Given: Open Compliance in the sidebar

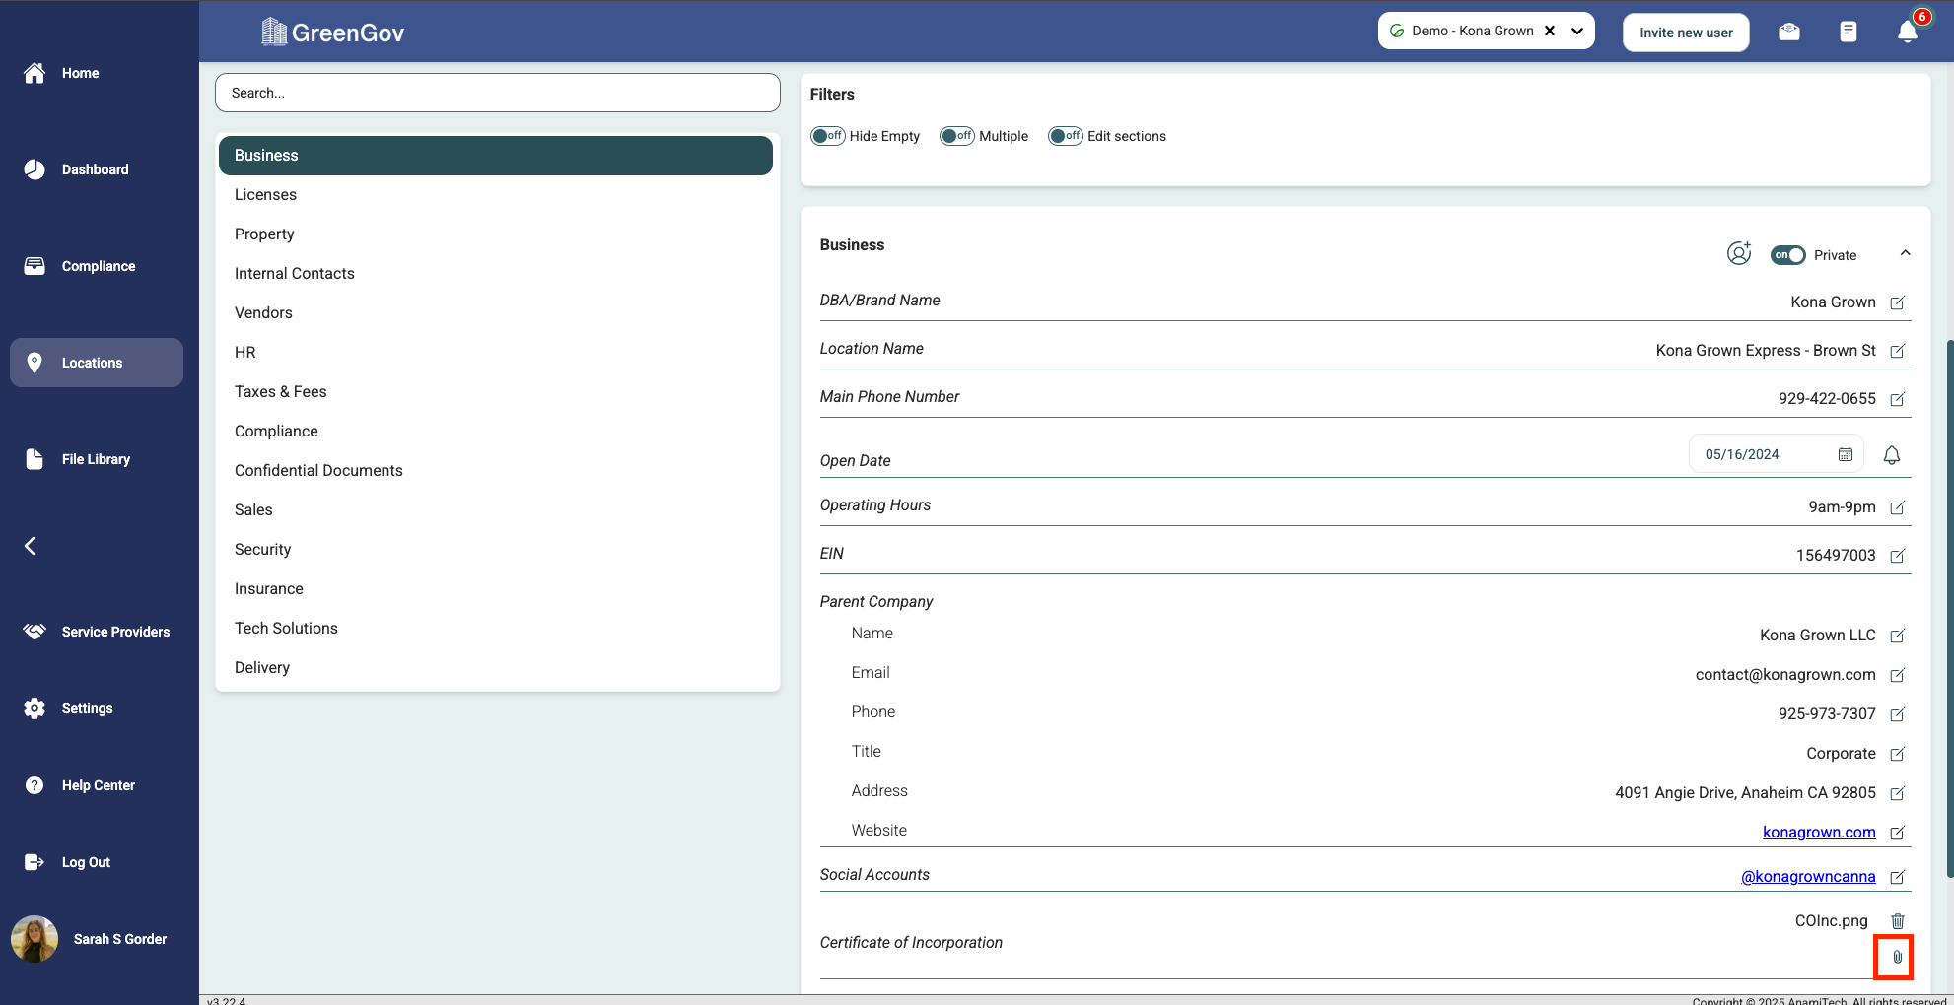Looking at the screenshot, I should click(x=97, y=266).
